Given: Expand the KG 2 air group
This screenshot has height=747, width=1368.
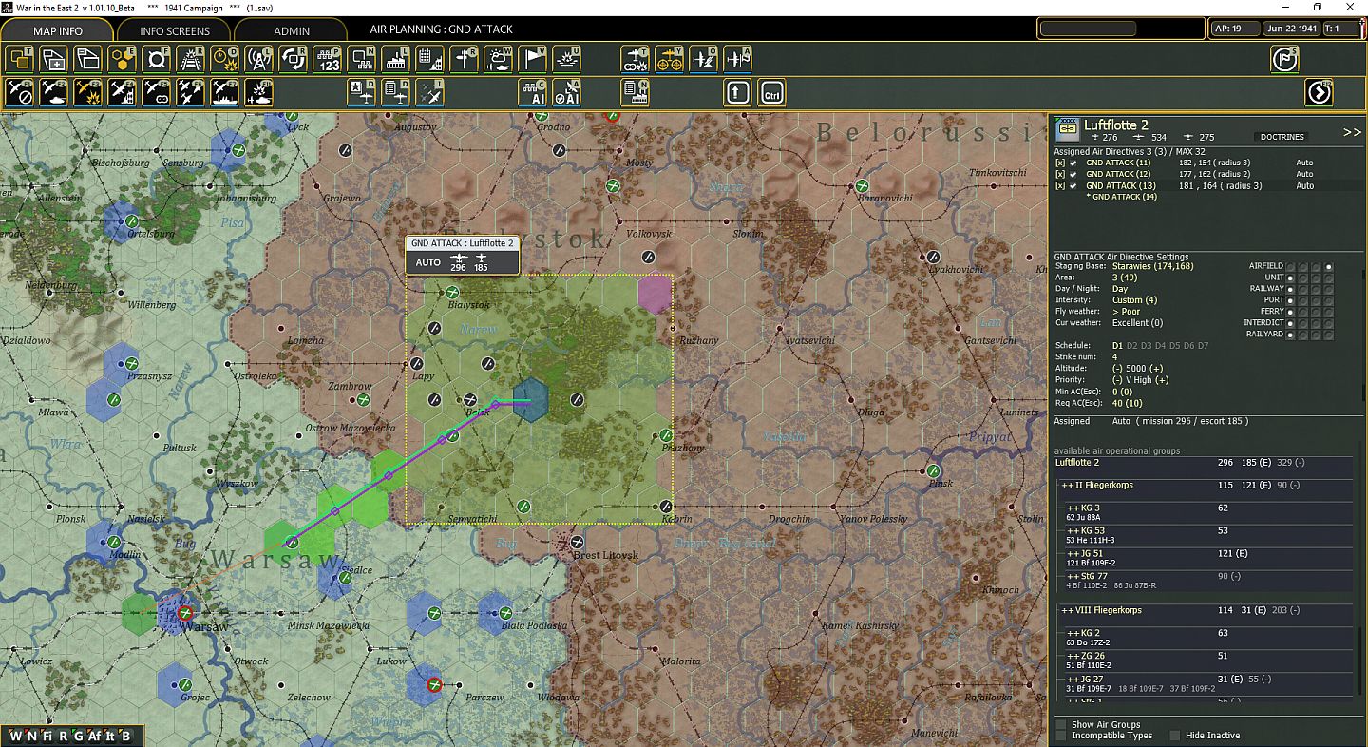Looking at the screenshot, I should 1073,633.
